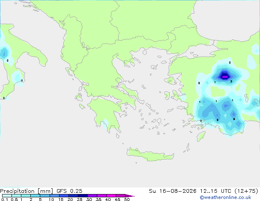
Task: Select legend swatch between 10 and 15
Action: pyautogui.click(x=55, y=196)
